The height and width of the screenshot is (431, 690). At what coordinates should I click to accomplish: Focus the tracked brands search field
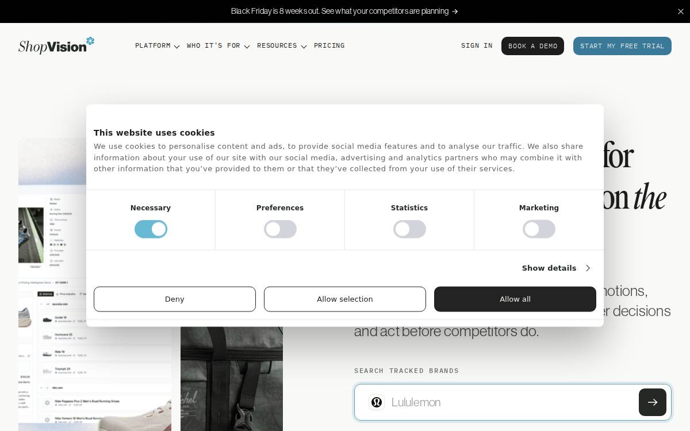pos(512,402)
